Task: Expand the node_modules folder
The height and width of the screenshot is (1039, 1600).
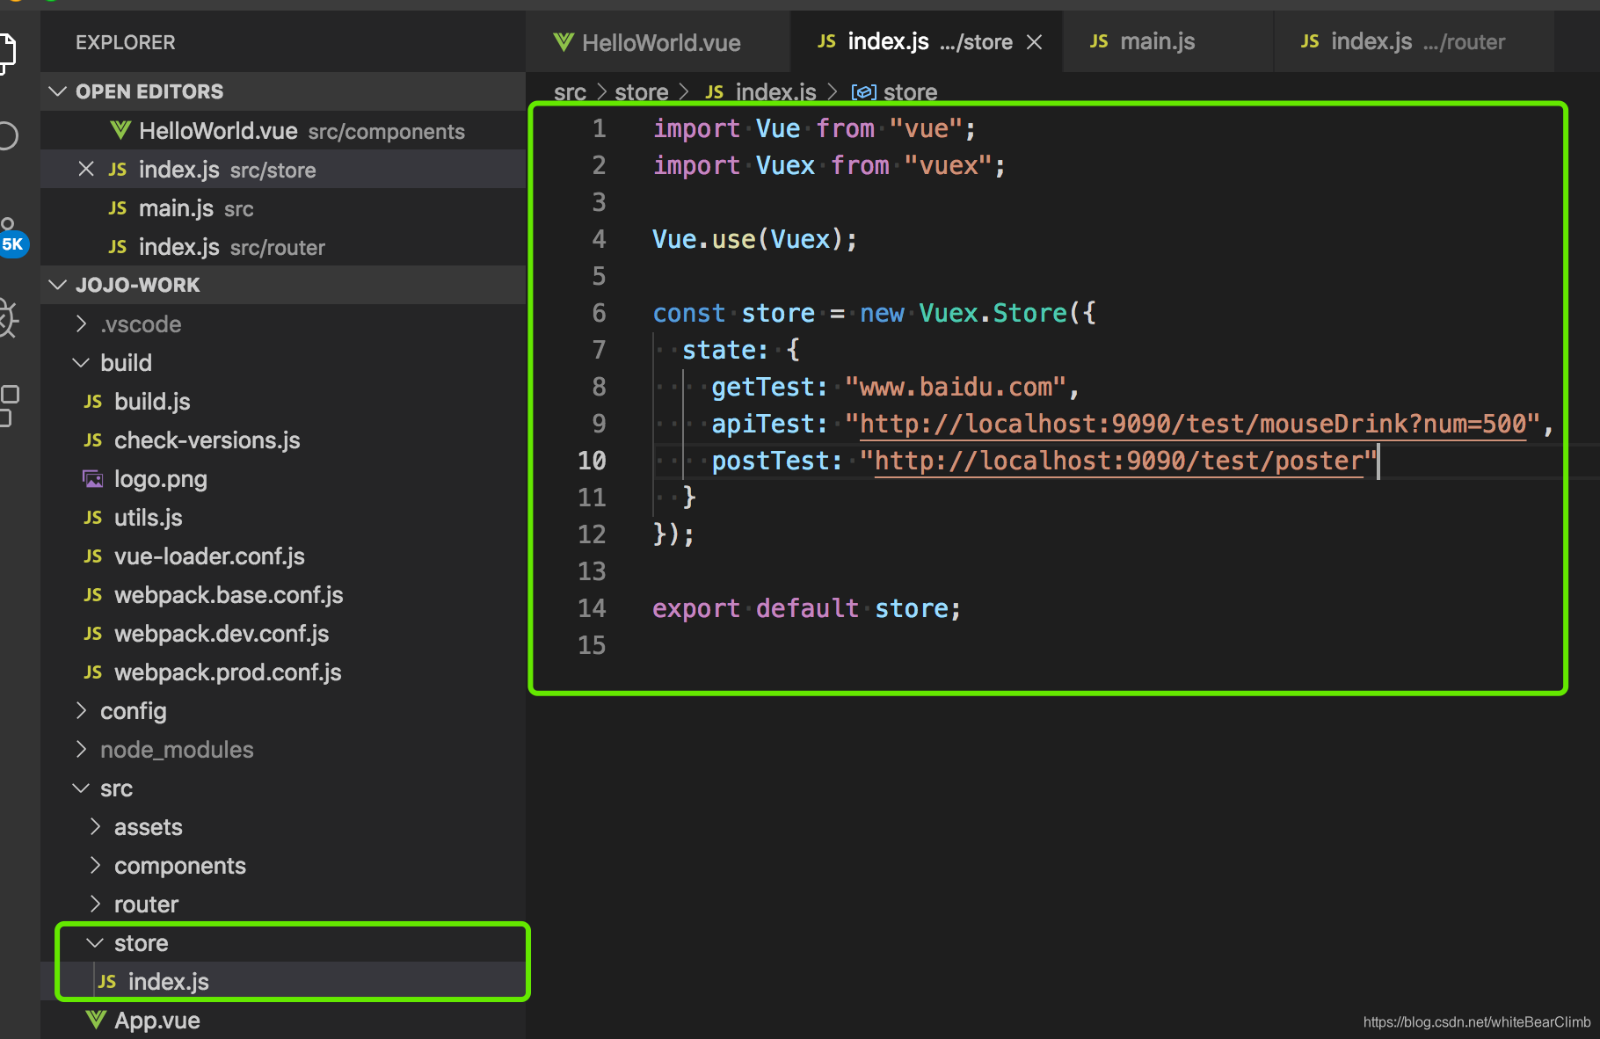Action: (x=81, y=749)
